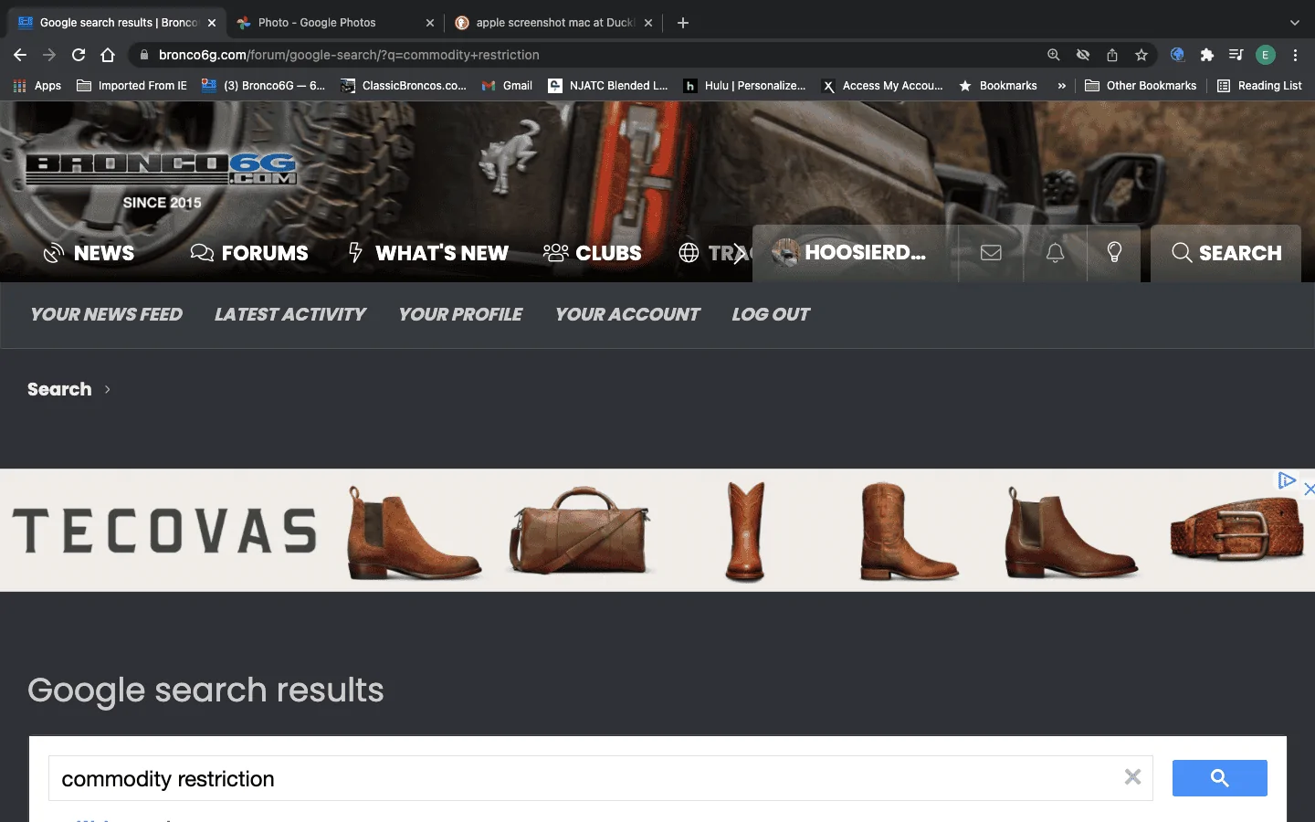Open the SEARCH nav button
Image resolution: width=1315 pixels, height=822 pixels.
click(1226, 253)
